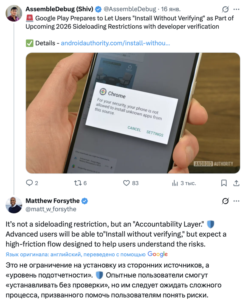Like the AssembleDebug tweet with heart
This screenshot has width=246, height=302.
point(126,183)
